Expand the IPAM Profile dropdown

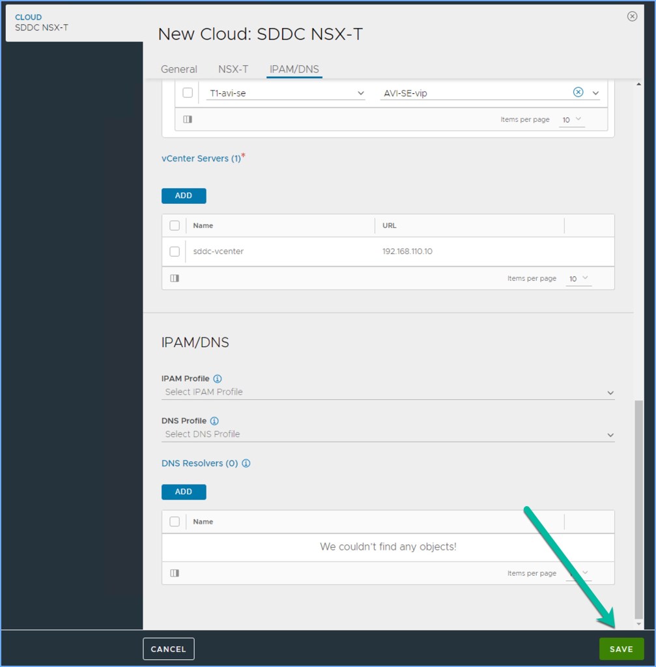610,393
